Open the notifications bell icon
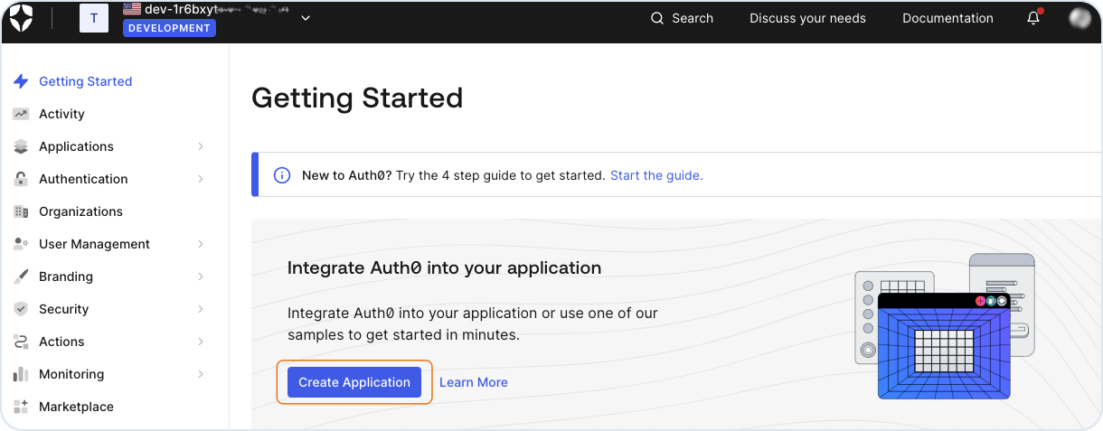Viewport: 1103px width, 431px height. (1033, 18)
